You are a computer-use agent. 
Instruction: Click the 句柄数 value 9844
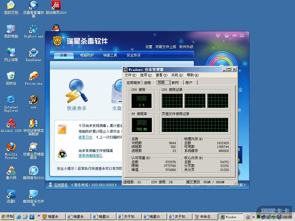coord(172,143)
